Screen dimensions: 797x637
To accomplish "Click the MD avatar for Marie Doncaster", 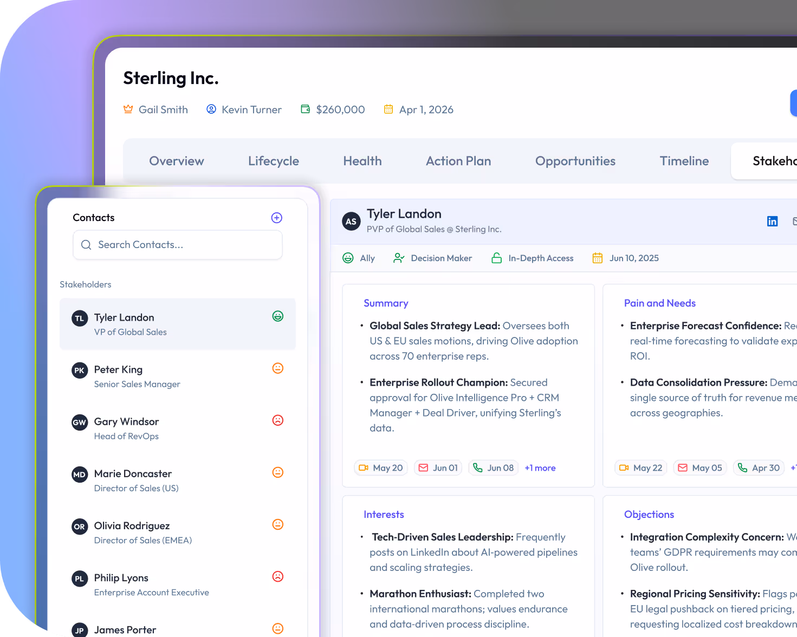I will coord(80,474).
